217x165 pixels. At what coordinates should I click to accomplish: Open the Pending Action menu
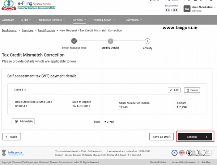[x=104, y=20]
